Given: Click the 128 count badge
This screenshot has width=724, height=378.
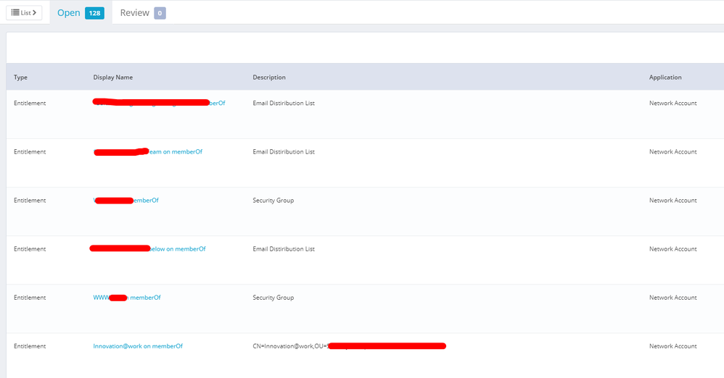Looking at the screenshot, I should tap(94, 13).
